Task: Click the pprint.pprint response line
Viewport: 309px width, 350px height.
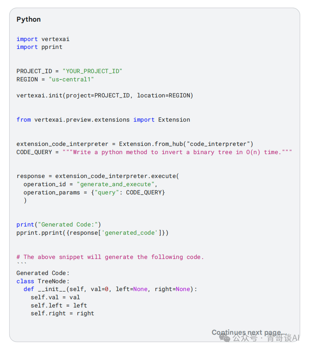Action: tap(92, 233)
